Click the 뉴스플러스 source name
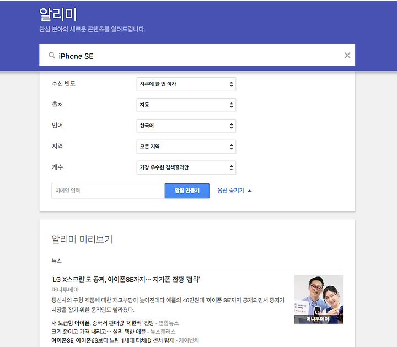The width and height of the screenshot is (397, 347). pos(163,332)
